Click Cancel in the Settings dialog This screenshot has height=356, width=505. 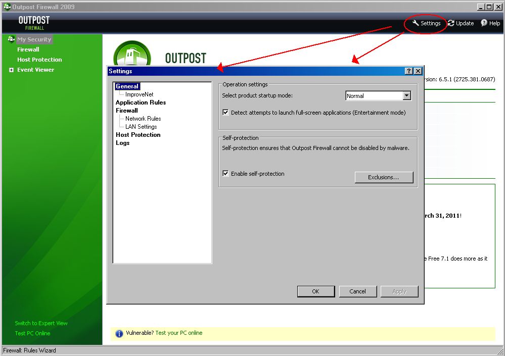[x=358, y=291]
